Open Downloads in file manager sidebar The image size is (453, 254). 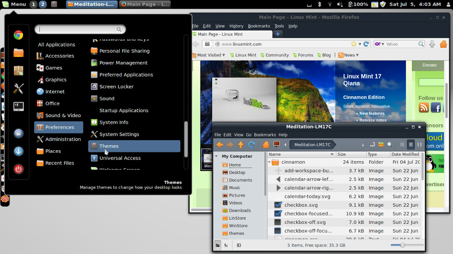point(237,210)
